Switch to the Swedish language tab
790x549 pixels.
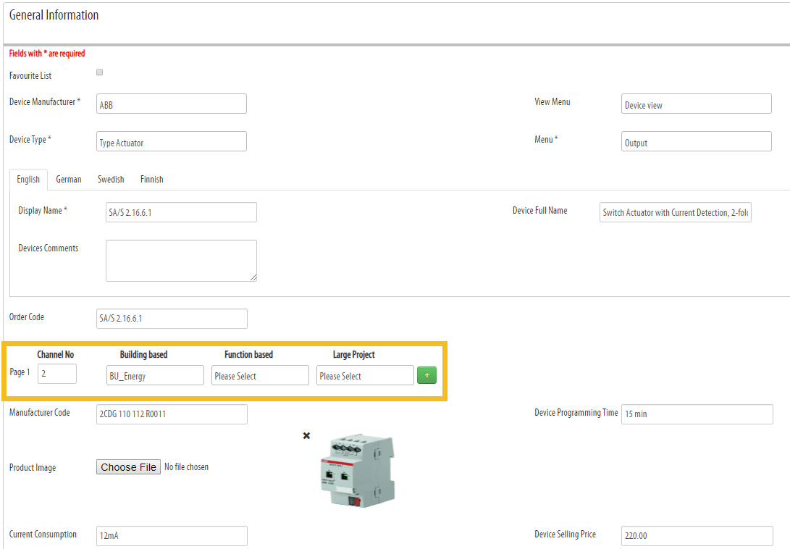pyautogui.click(x=111, y=180)
